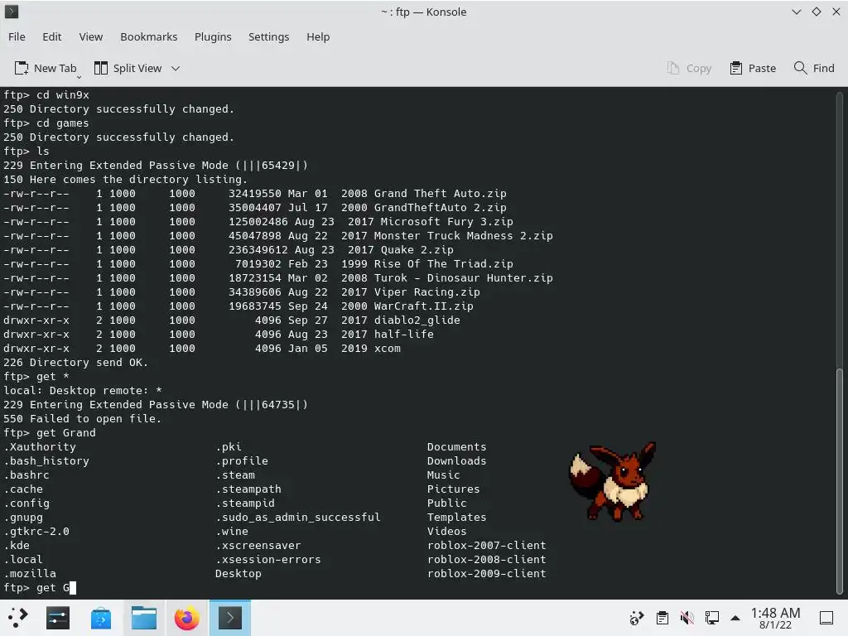Image resolution: width=848 pixels, height=636 pixels.
Task: Click the 'ftp> get G' prompt line
Action: tap(40, 587)
